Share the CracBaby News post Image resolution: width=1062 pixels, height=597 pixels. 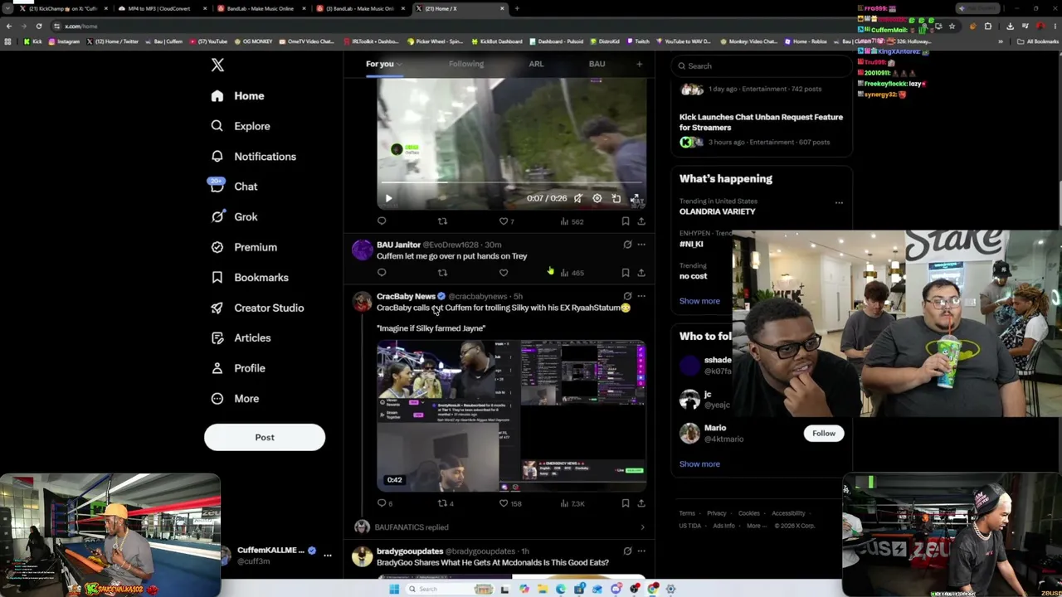click(641, 503)
